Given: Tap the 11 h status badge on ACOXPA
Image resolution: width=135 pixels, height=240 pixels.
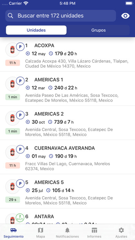Looking at the screenshot, I should pyautogui.click(x=13, y=63).
